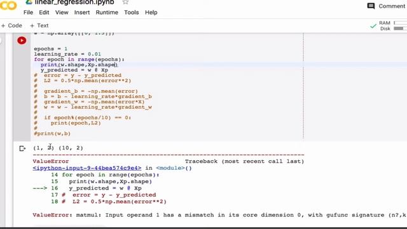
Task: Add a new Code cell
Action: tap(11, 25)
